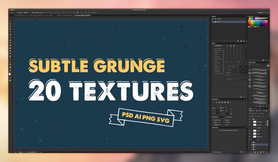Click the History panel delete state trash icon
This screenshot has width=278, height=162.
[244, 41]
